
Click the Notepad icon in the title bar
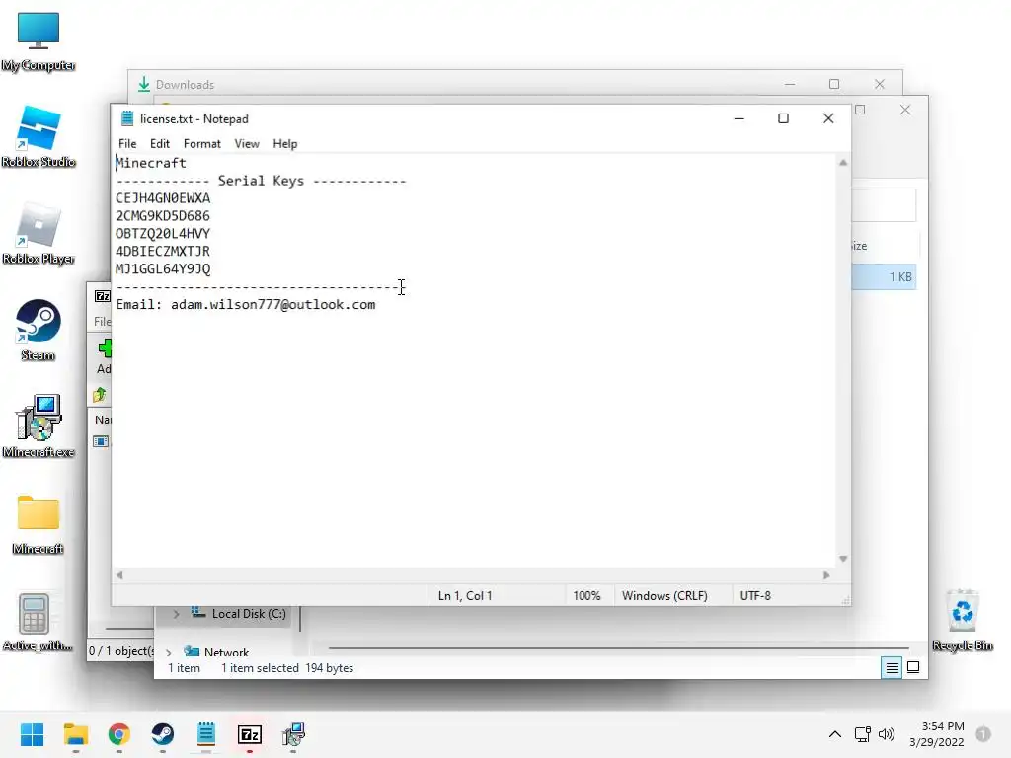[x=127, y=118]
